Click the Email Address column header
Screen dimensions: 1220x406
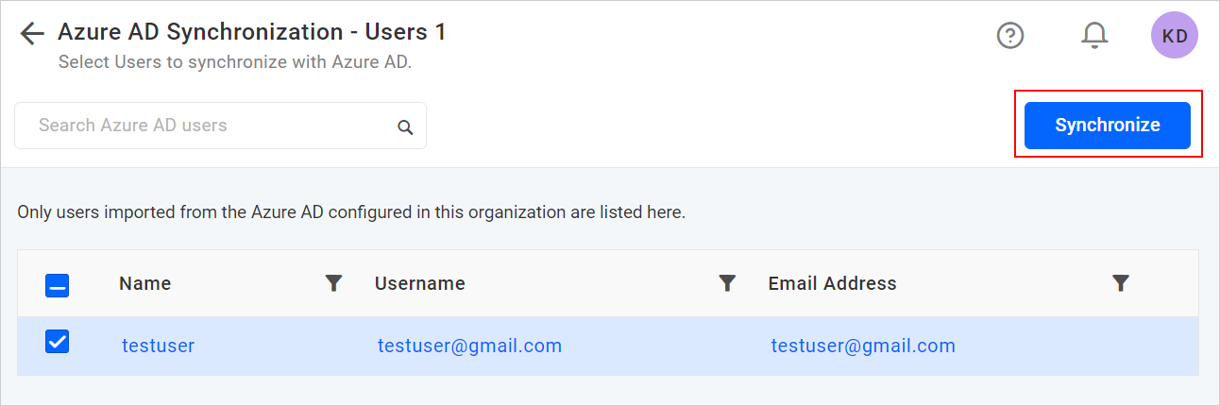832,283
